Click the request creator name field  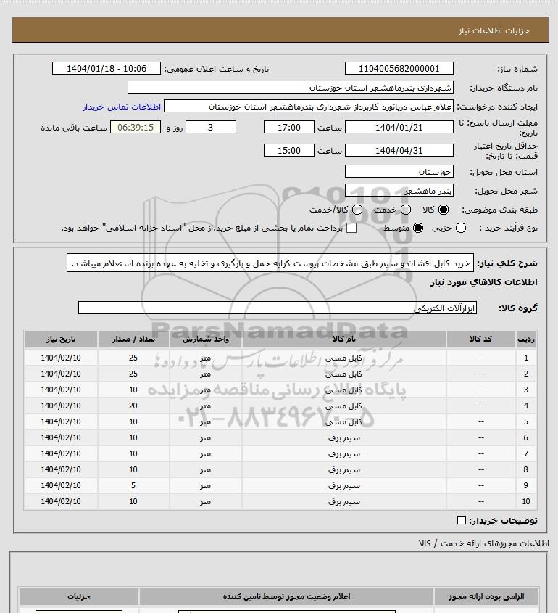pyautogui.click(x=309, y=107)
